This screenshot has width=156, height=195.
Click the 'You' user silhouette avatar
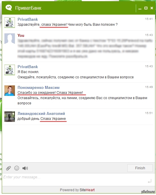coord(10,39)
